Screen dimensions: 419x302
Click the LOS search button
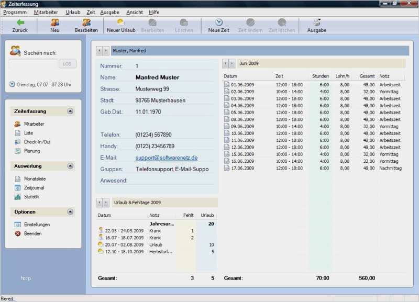click(68, 64)
